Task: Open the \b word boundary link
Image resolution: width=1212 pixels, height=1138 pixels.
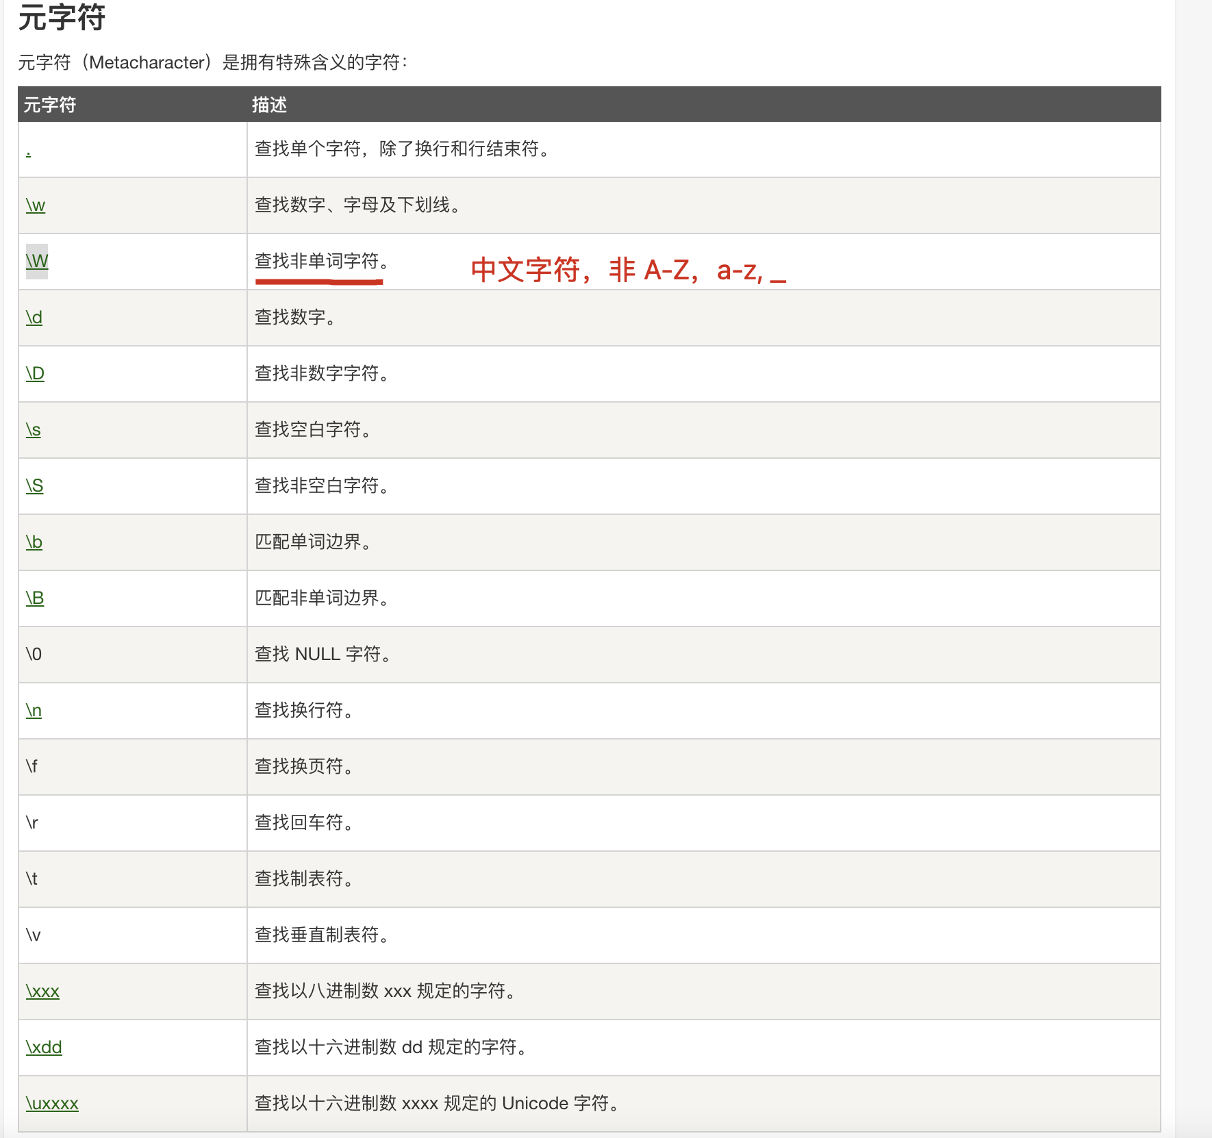Action: pyautogui.click(x=34, y=542)
